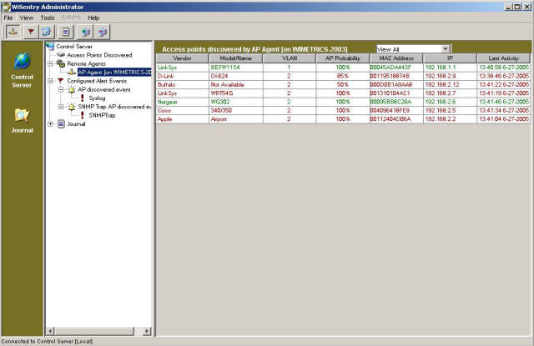Click the red flag alert toolbar icon

pyautogui.click(x=31, y=32)
